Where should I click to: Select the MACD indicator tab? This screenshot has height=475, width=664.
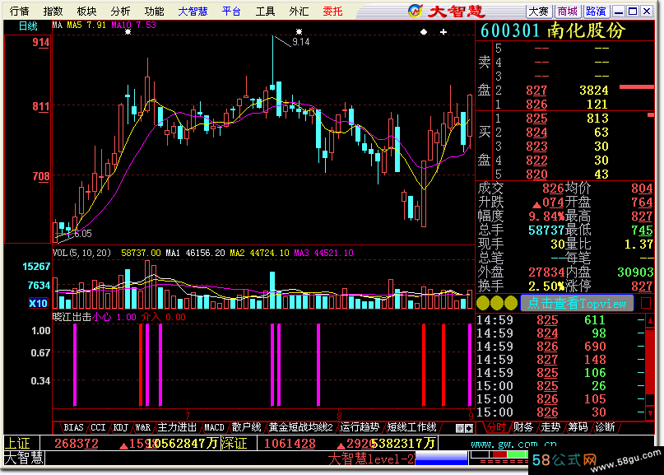(x=214, y=427)
